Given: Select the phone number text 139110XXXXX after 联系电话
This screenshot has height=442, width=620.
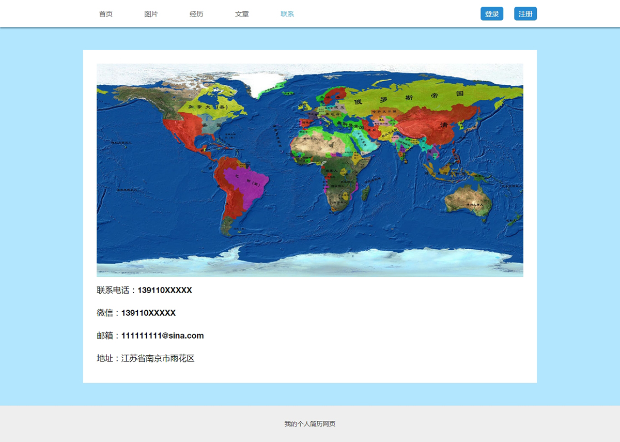Looking at the screenshot, I should coord(165,291).
